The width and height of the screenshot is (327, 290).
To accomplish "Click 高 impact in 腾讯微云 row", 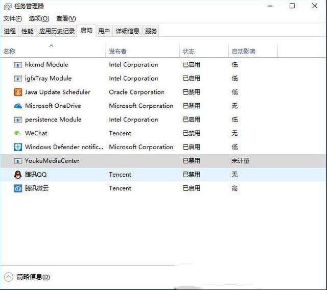I will [x=235, y=188].
